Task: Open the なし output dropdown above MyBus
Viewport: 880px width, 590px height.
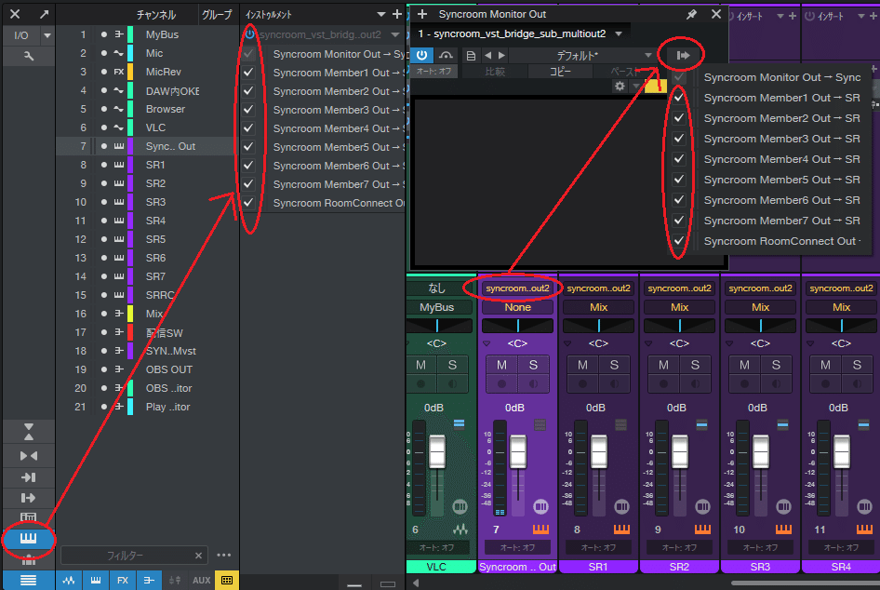Action: coord(437,288)
